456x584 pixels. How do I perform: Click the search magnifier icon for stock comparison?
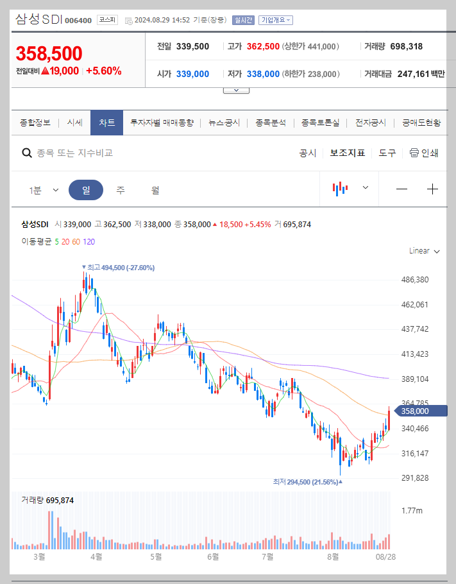click(x=26, y=153)
